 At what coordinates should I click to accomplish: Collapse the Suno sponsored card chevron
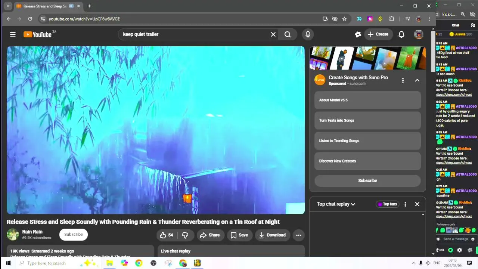[417, 80]
